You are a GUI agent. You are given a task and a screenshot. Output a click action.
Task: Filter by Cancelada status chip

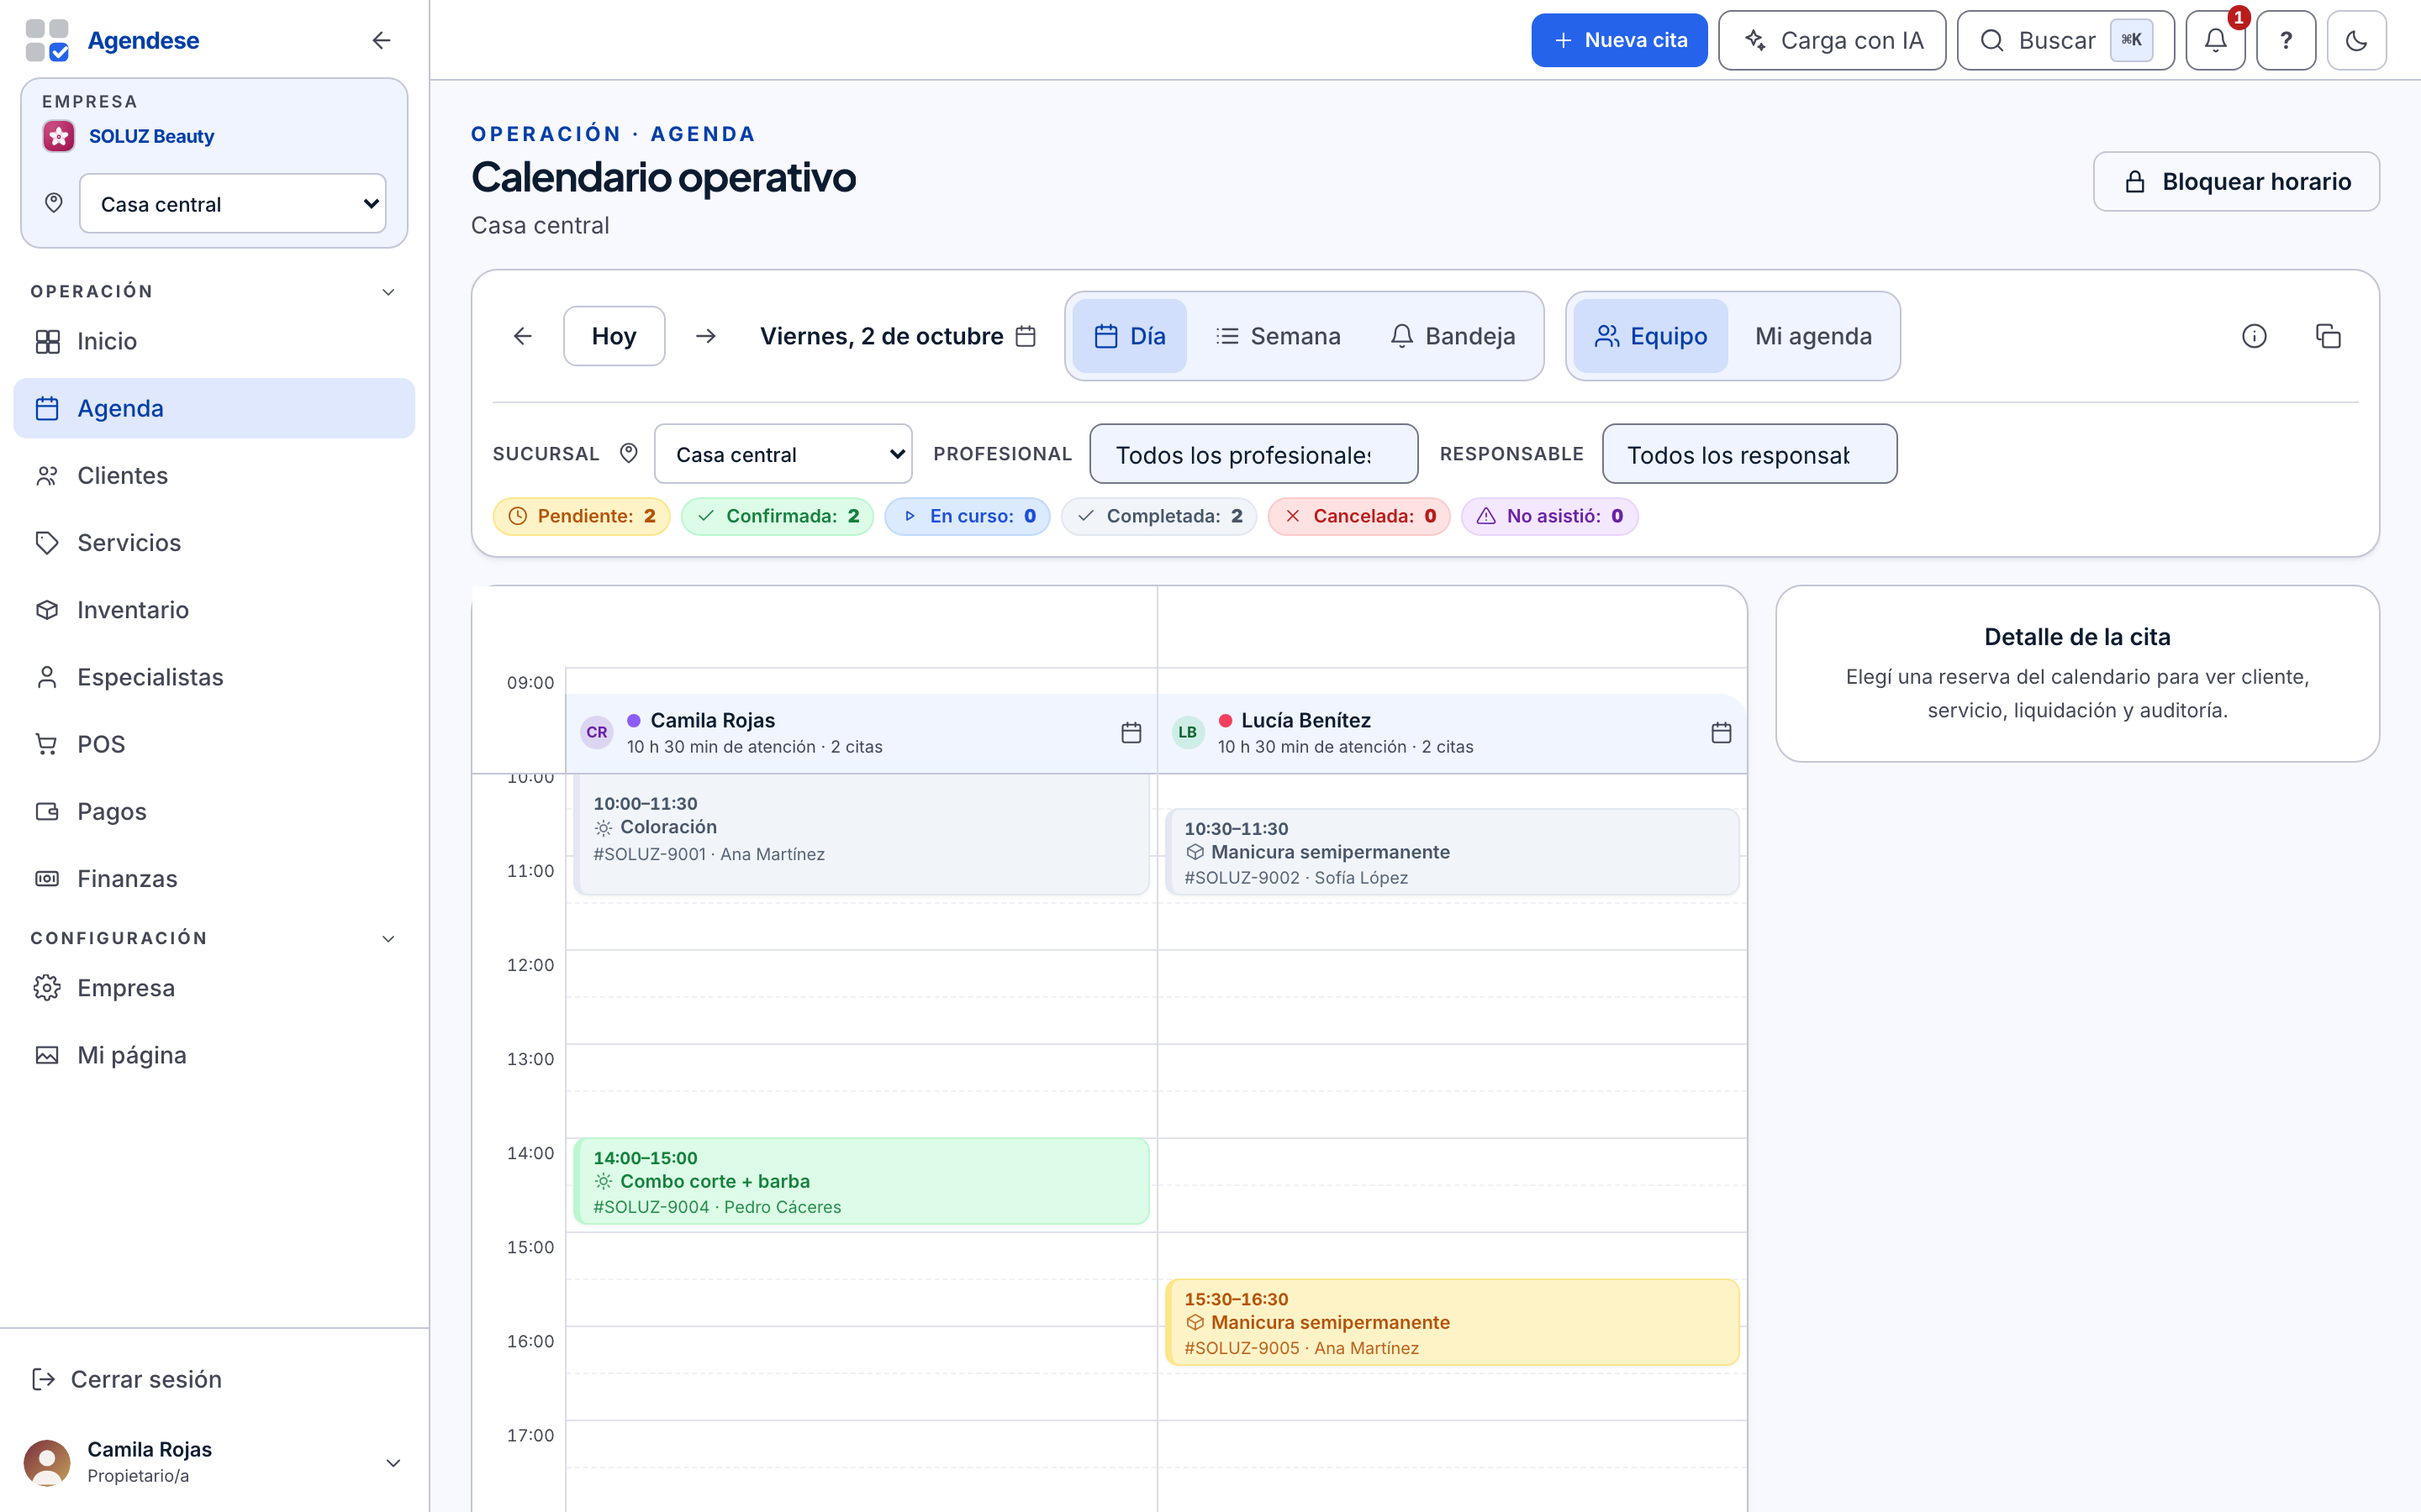(x=1358, y=516)
